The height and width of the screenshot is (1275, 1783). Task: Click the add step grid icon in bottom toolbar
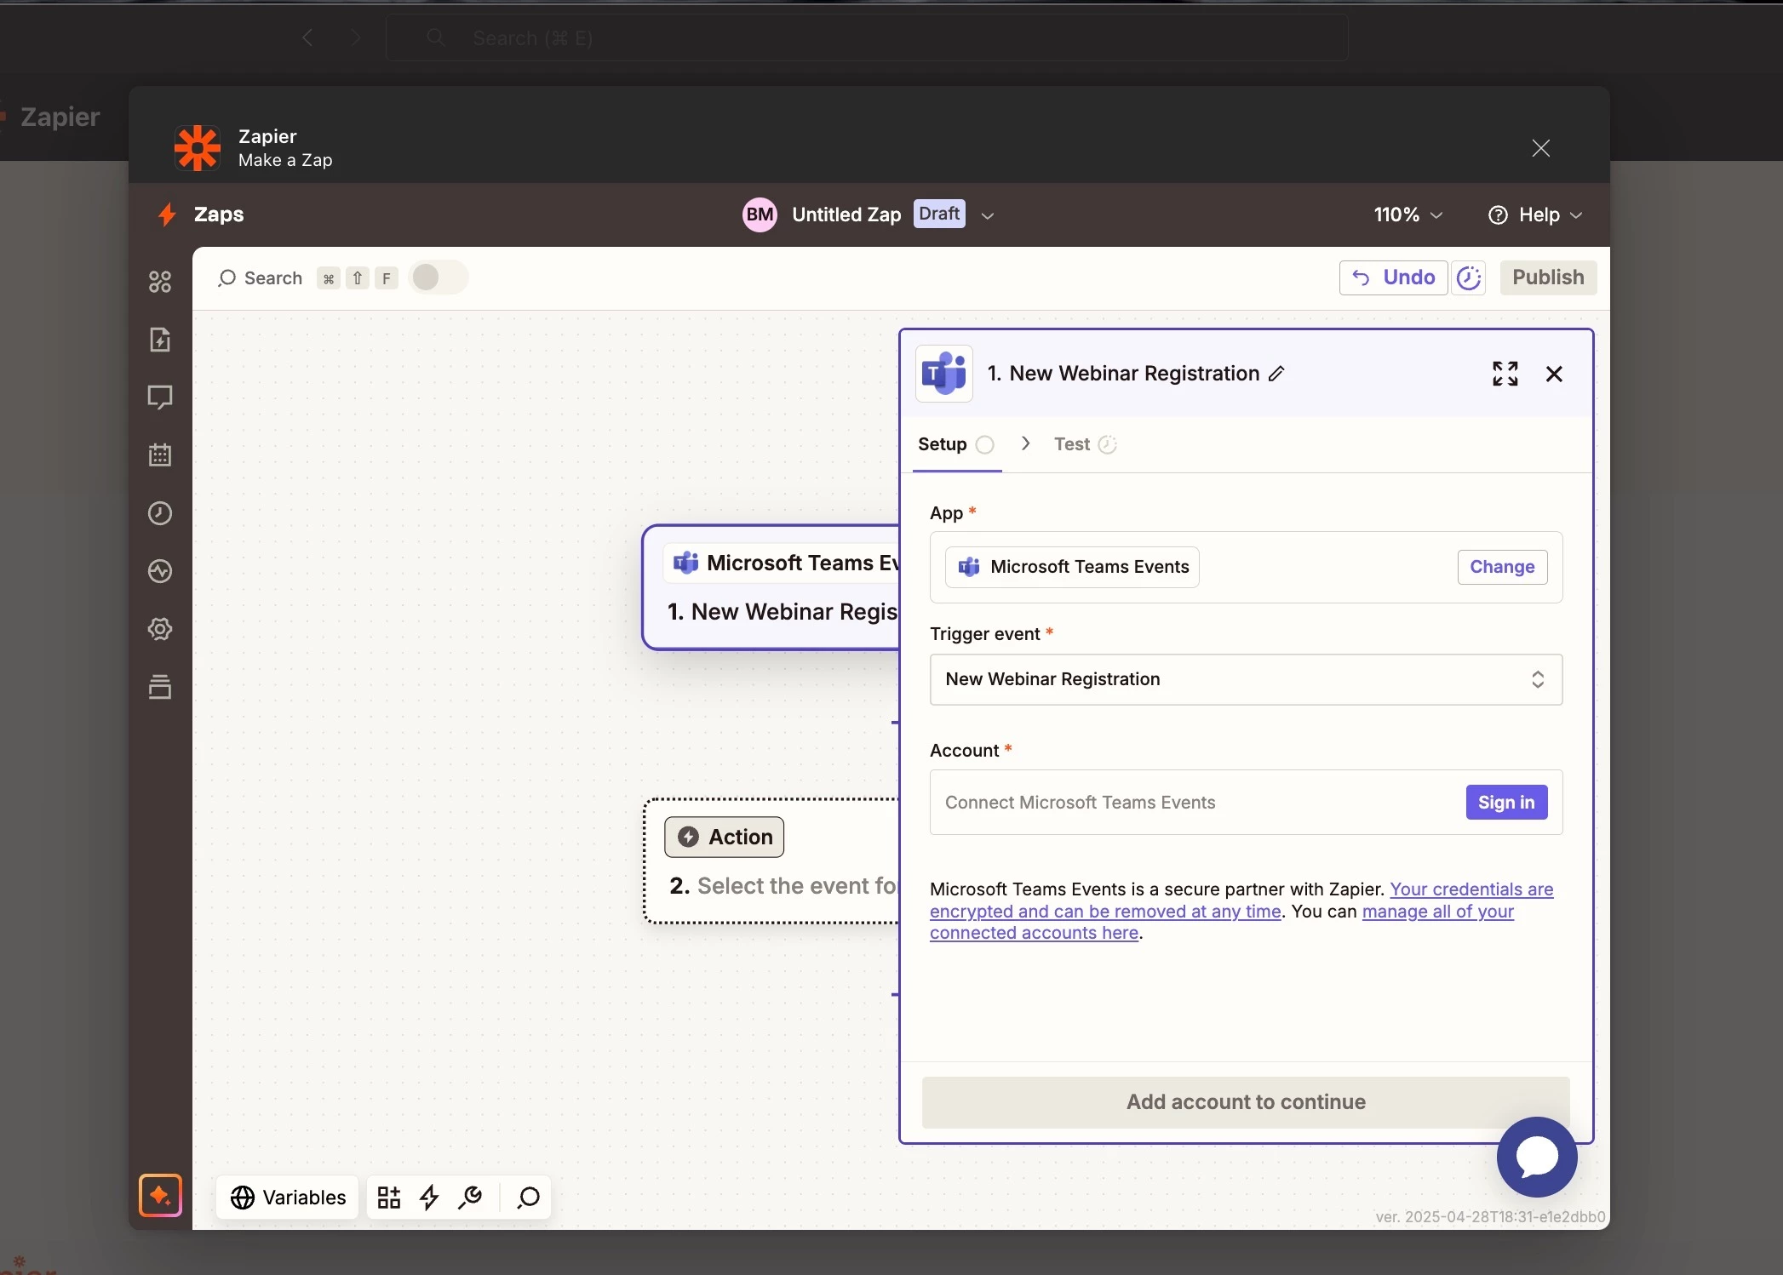(x=389, y=1198)
